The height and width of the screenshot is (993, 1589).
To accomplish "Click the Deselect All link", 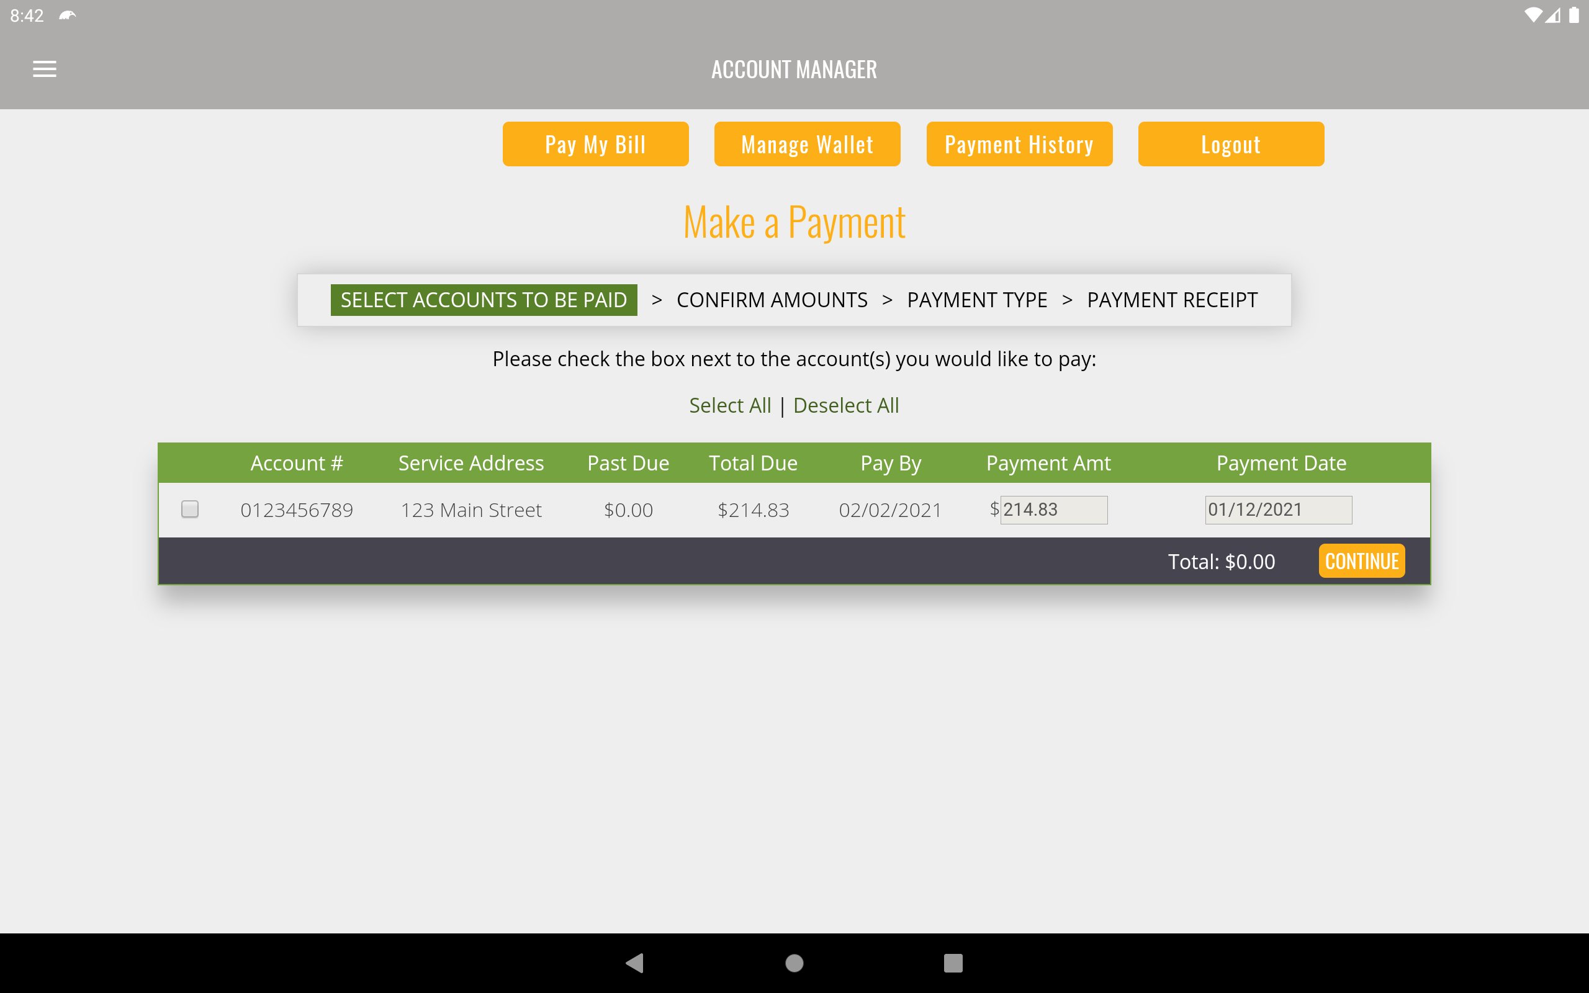I will pyautogui.click(x=846, y=405).
